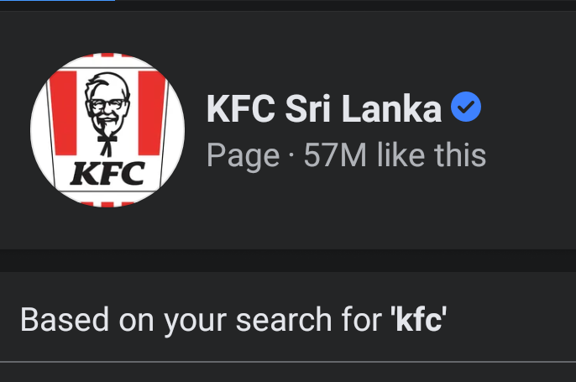The image size is (576, 382).
Task: Click the left red stripe of KFC bucket
Action: point(63,113)
